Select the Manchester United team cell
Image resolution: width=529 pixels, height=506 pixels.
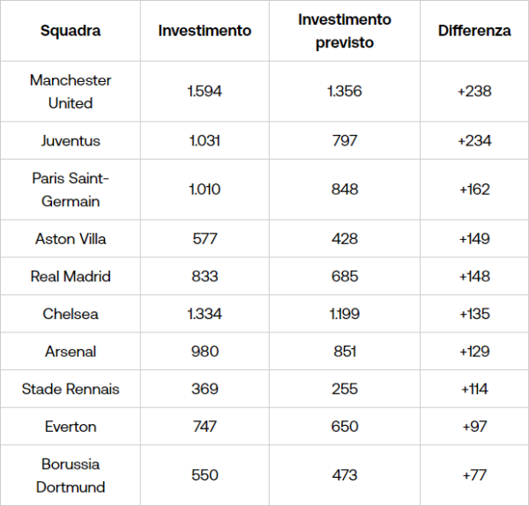[x=71, y=91]
